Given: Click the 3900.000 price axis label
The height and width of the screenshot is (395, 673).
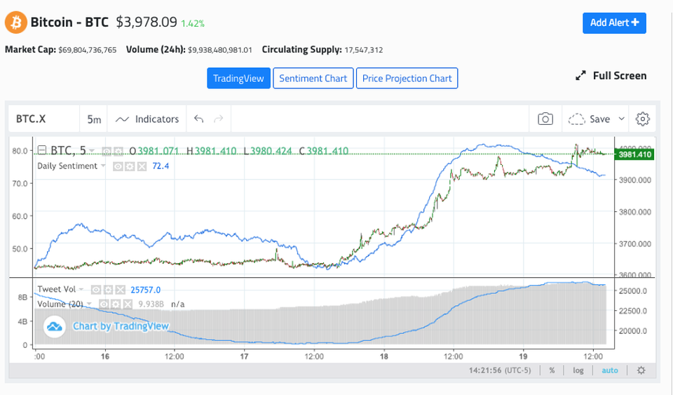Looking at the screenshot, I should coord(635,180).
